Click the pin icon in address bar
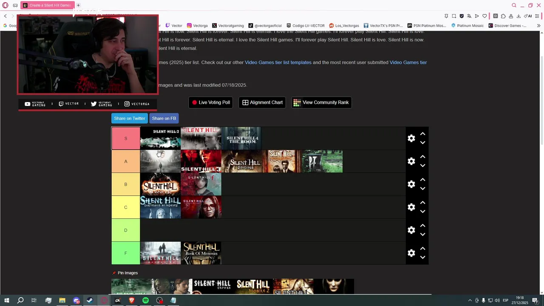544x306 pixels. point(446,16)
